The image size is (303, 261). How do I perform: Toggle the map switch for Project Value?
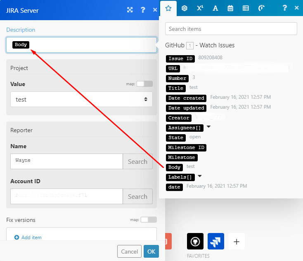point(144,84)
